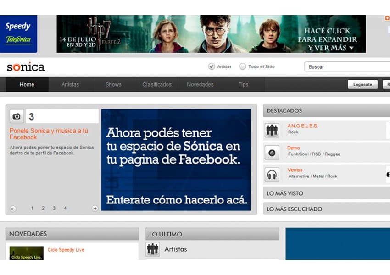This screenshot has height=275, width=390.
Task: Select the Artistas search option
Action: pyautogui.click(x=212, y=66)
